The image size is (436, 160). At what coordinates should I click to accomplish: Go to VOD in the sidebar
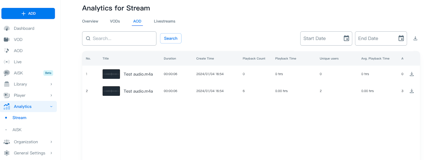pyautogui.click(x=18, y=40)
